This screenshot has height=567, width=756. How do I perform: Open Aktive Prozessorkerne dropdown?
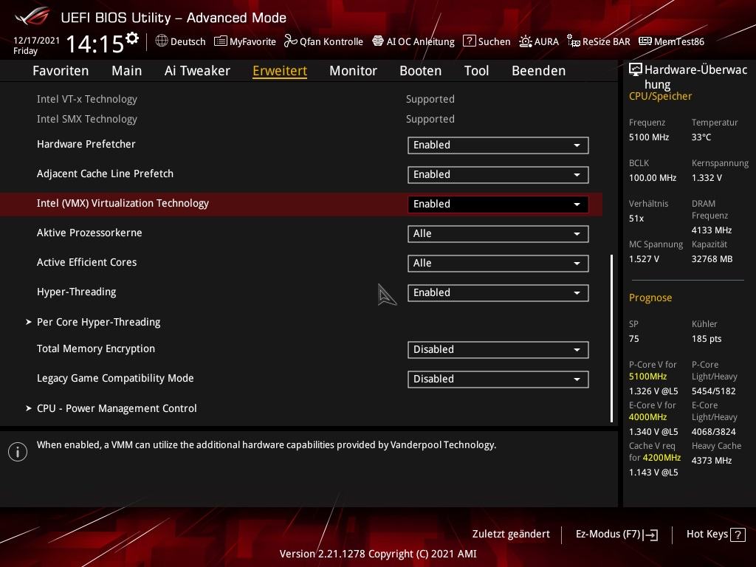[498, 234]
